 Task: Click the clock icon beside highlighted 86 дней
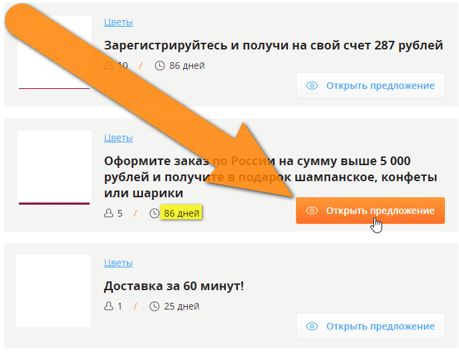[154, 213]
